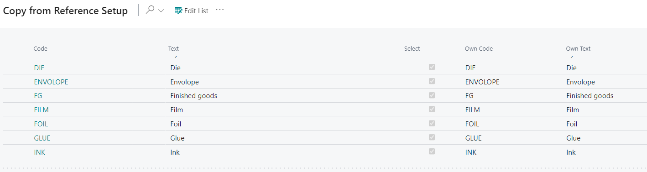Viewport: 647px width, 172px height.
Task: Toggle the Select checkbox for INK
Action: coord(432,151)
